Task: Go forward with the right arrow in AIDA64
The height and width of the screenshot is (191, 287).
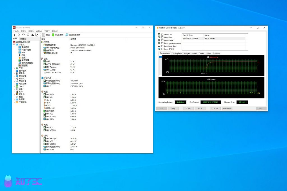Action: tap(19, 35)
